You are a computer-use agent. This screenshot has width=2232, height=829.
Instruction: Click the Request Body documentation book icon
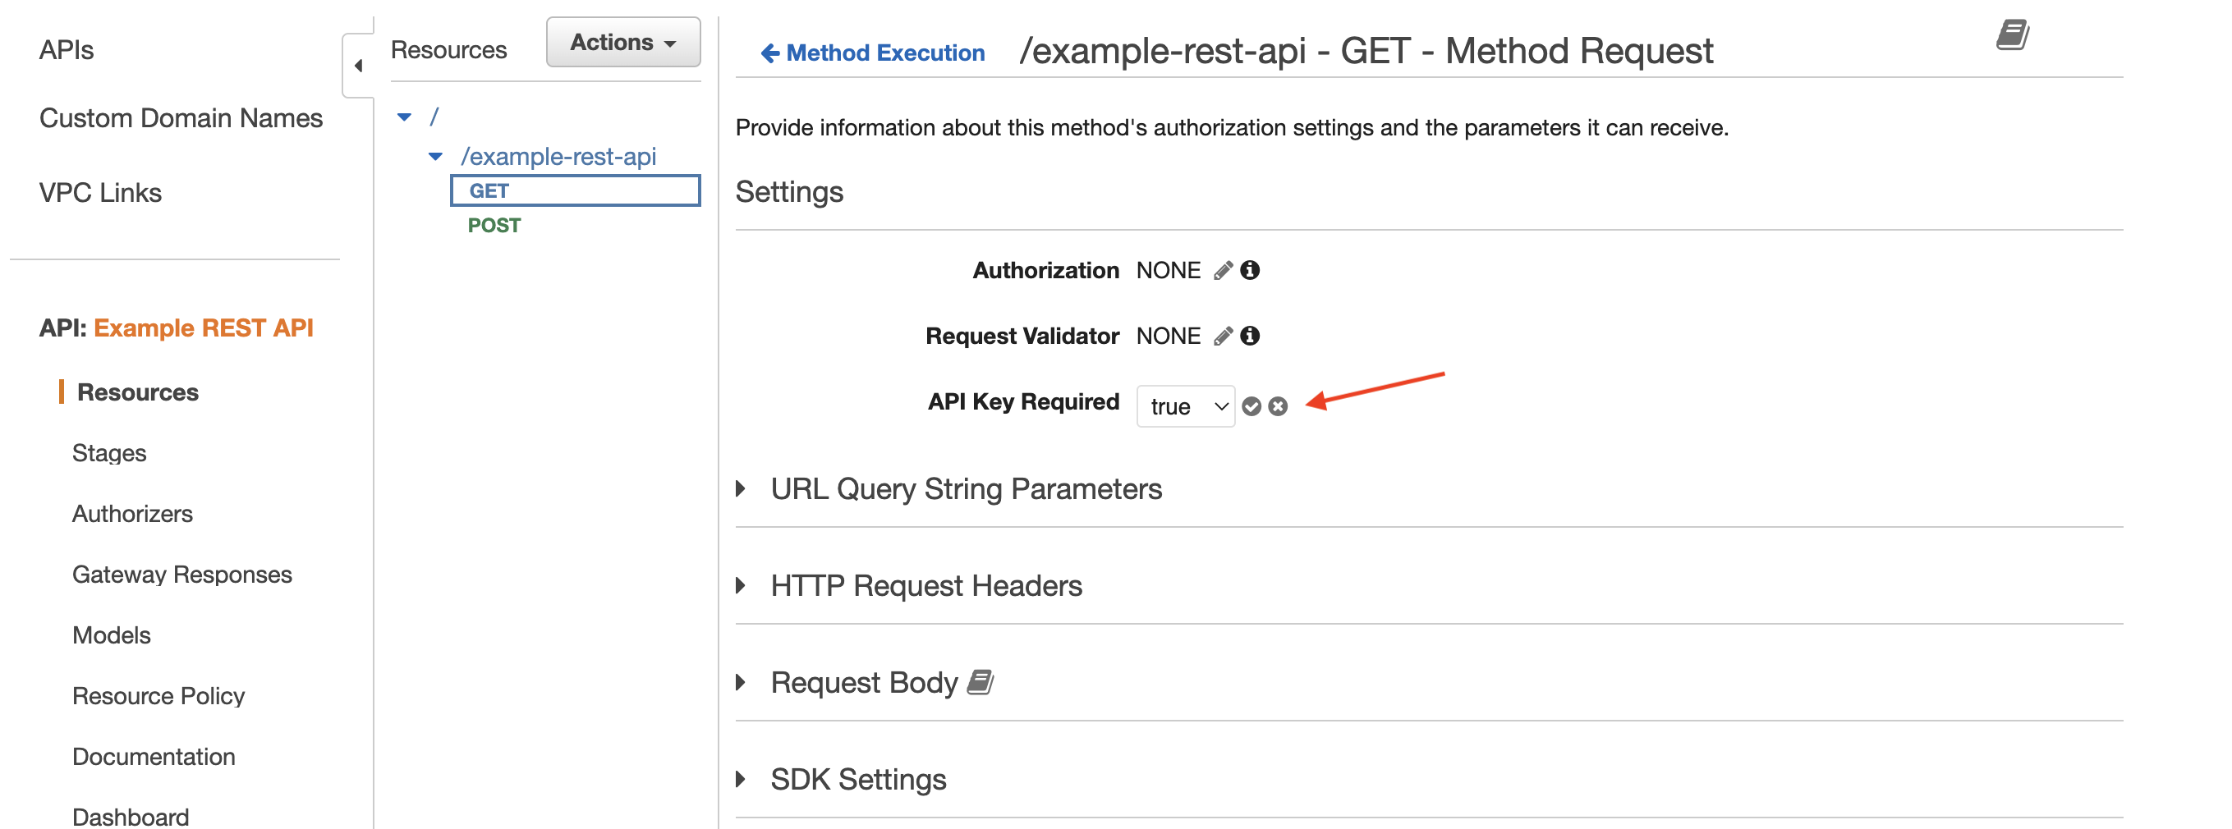[980, 682]
